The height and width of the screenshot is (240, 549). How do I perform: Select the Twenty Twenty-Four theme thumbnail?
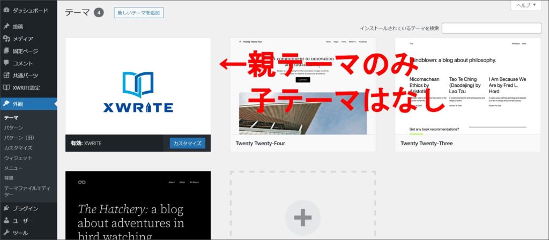click(x=303, y=86)
